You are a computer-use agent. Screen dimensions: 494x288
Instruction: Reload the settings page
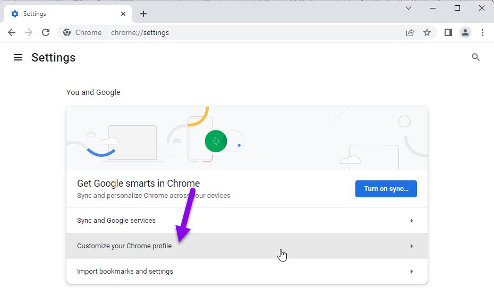(46, 32)
